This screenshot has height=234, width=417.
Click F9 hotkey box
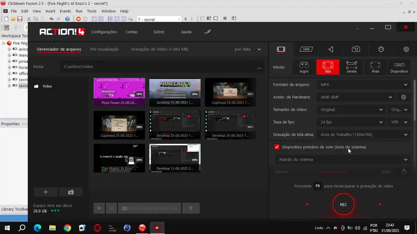click(x=317, y=186)
